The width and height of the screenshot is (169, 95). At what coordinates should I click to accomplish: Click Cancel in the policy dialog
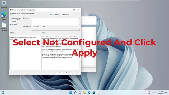pyautogui.click(x=68, y=73)
